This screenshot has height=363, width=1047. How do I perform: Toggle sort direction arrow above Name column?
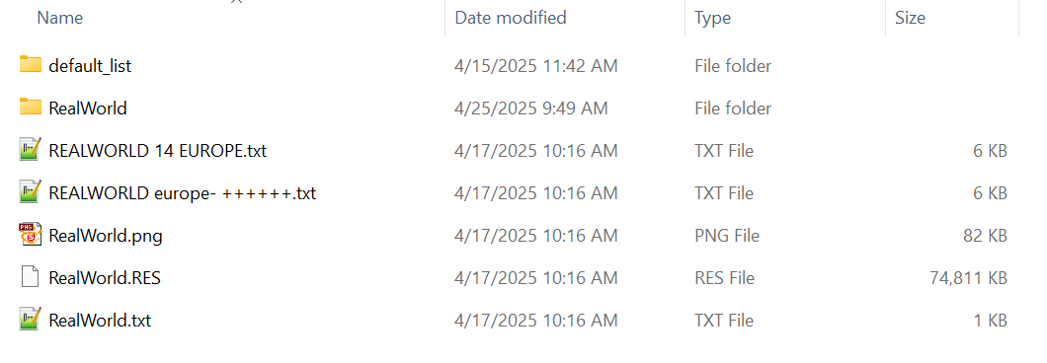click(x=235, y=2)
